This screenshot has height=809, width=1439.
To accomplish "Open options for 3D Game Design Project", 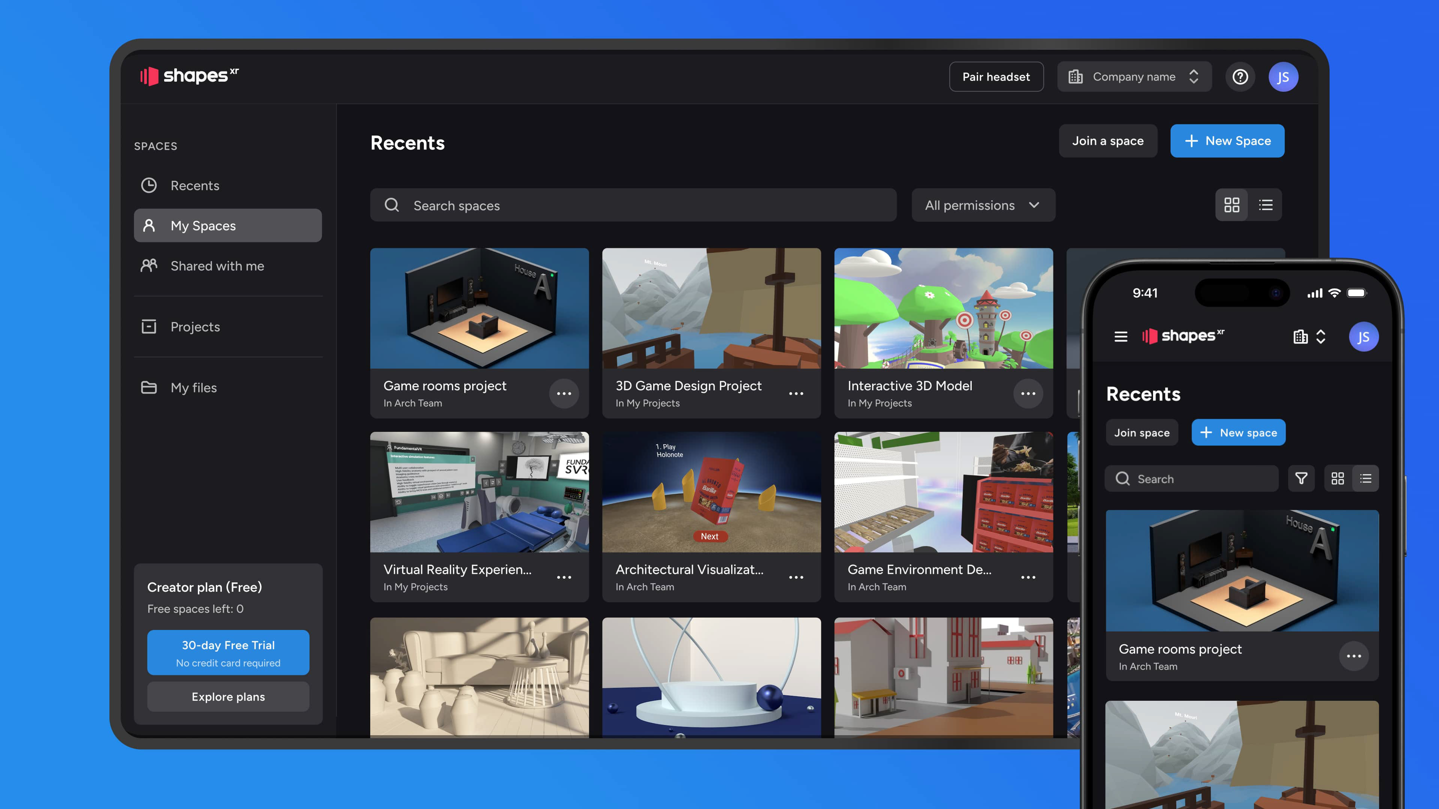I will pyautogui.click(x=796, y=394).
